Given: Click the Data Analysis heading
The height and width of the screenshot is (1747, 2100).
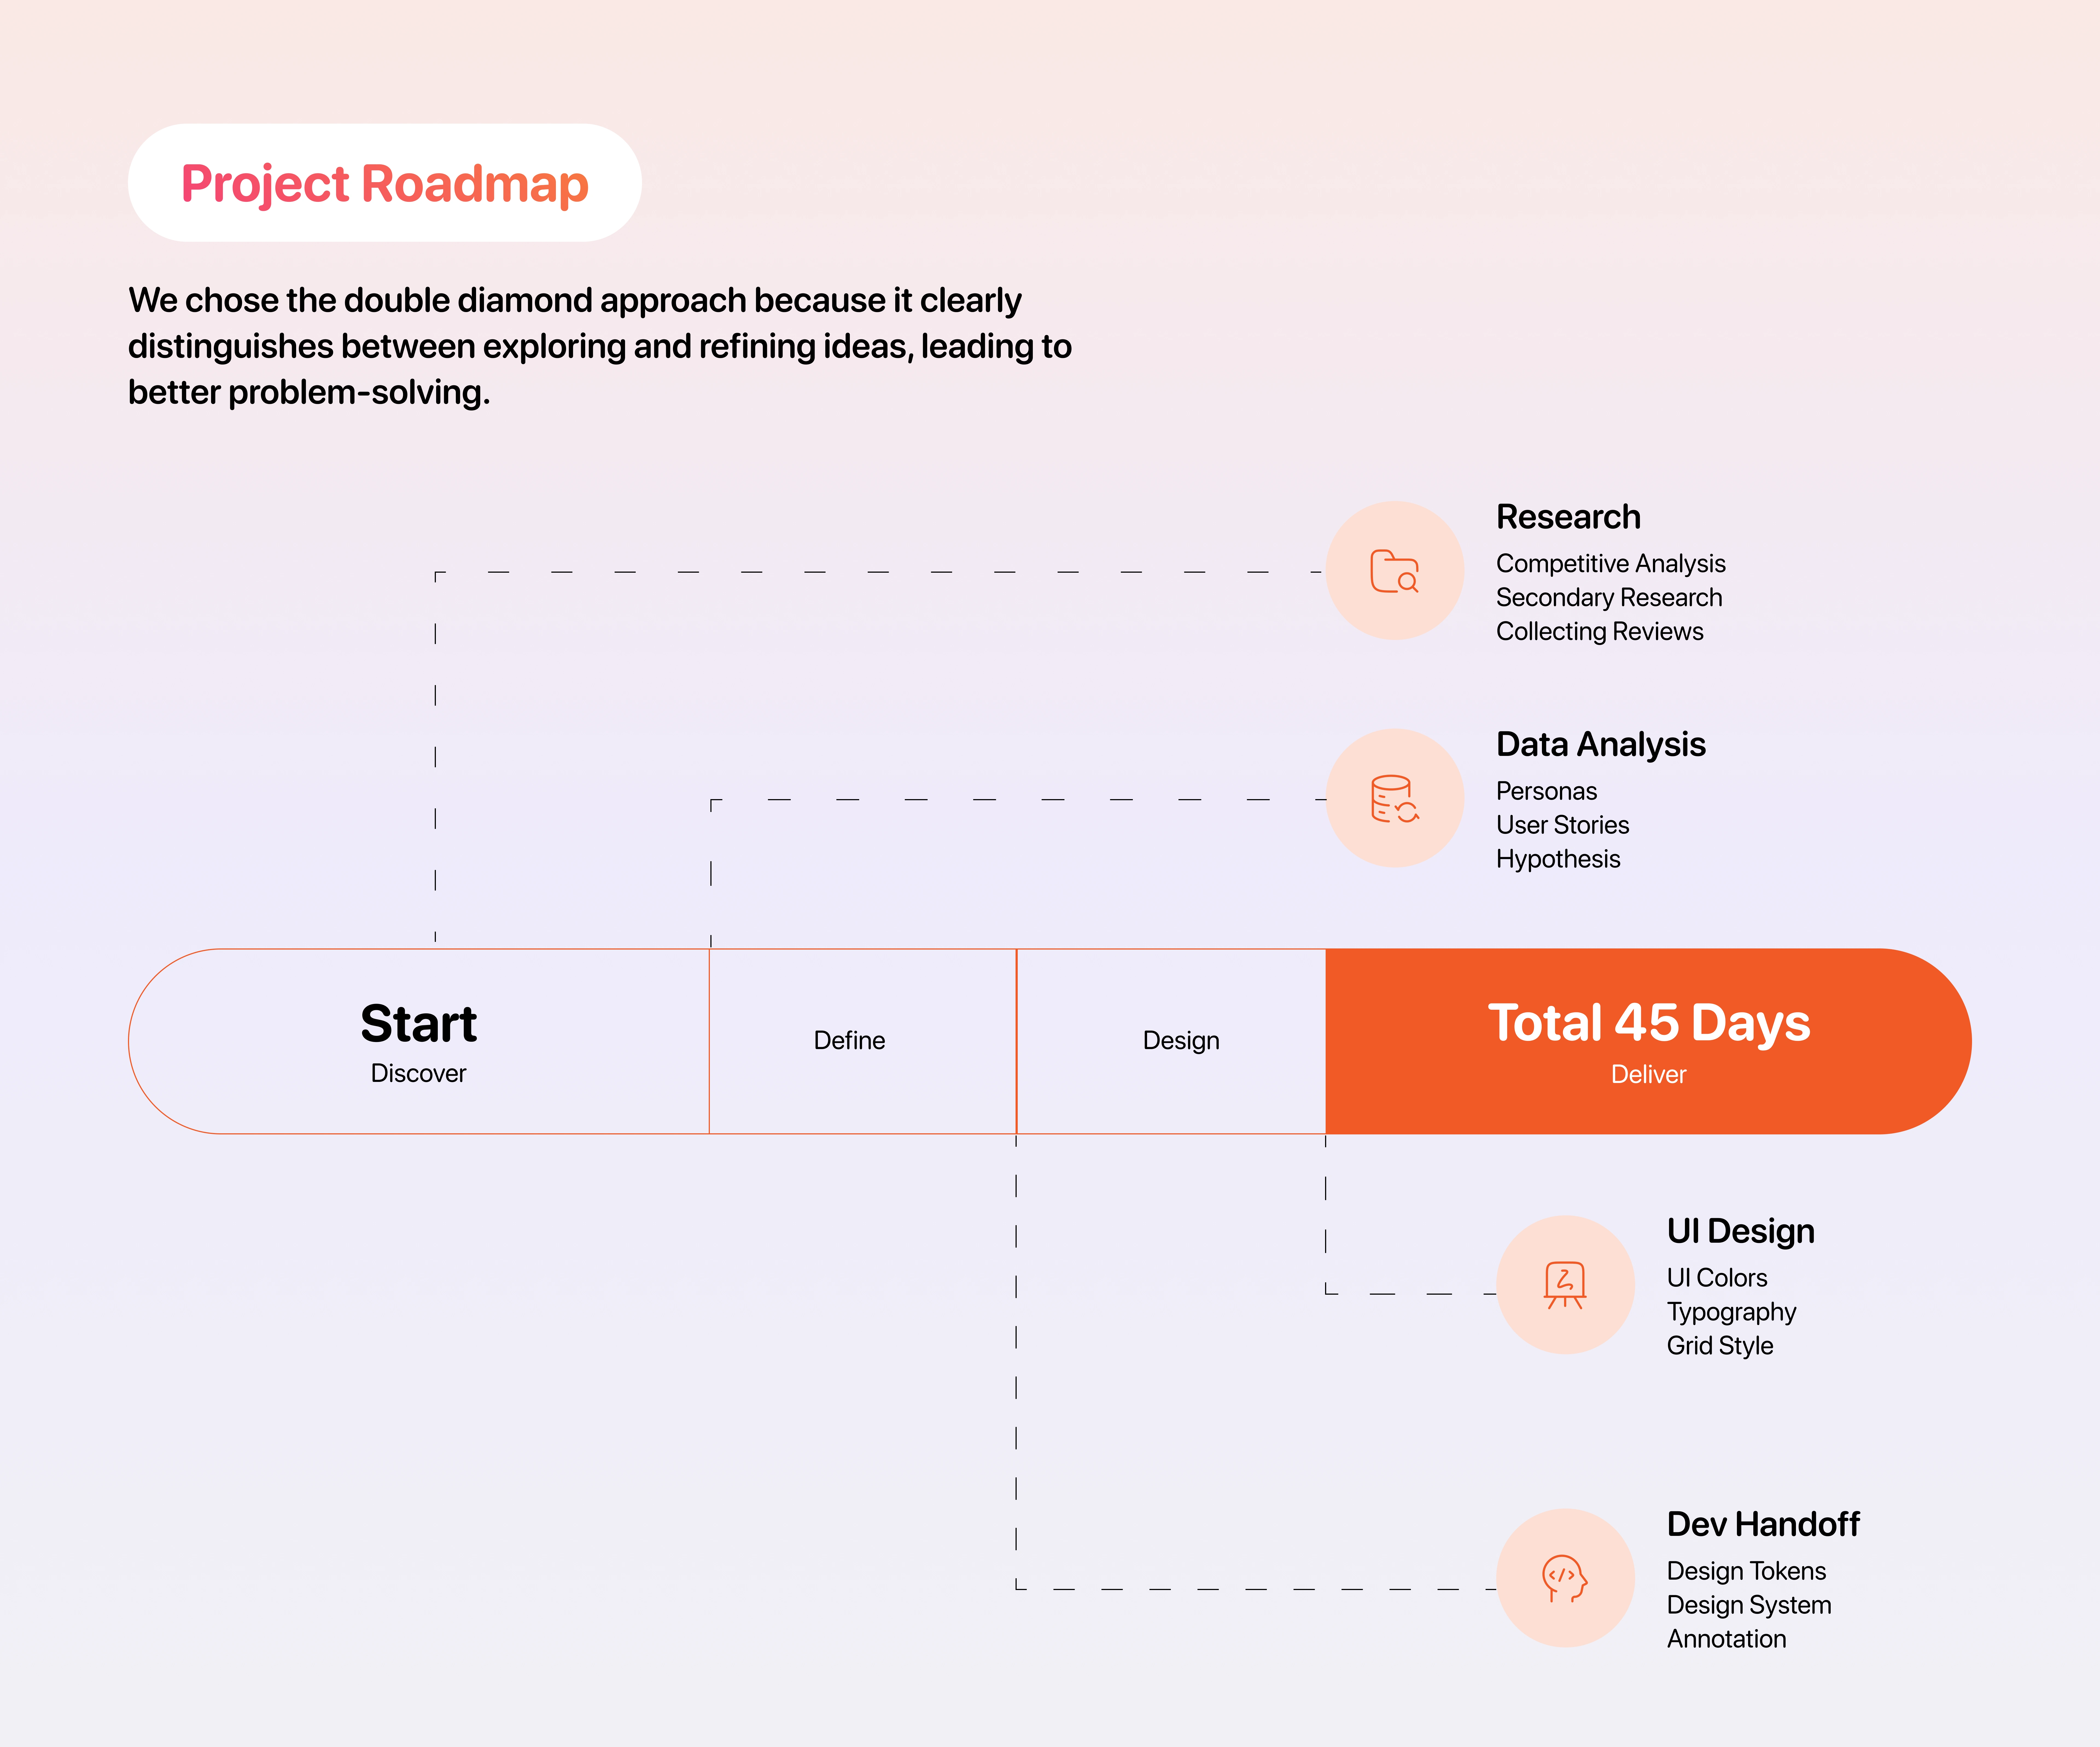Looking at the screenshot, I should tap(1600, 745).
